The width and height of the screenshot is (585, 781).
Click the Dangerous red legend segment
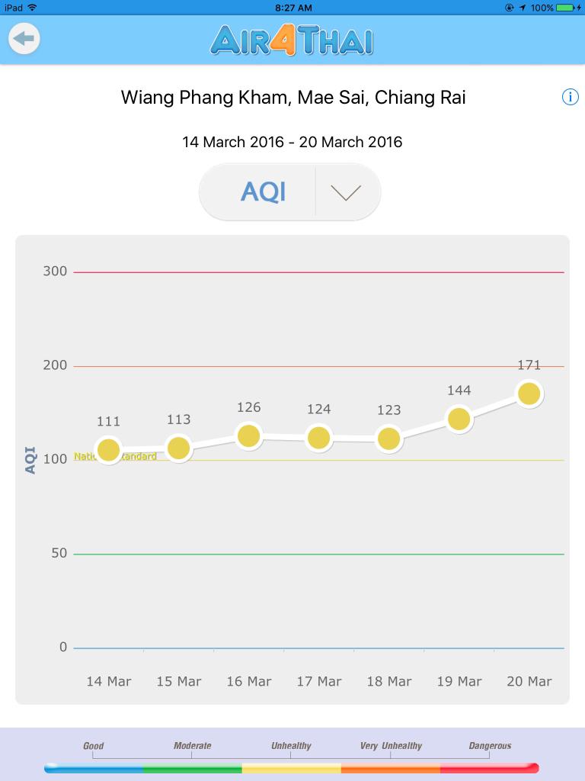pyautogui.click(x=489, y=768)
